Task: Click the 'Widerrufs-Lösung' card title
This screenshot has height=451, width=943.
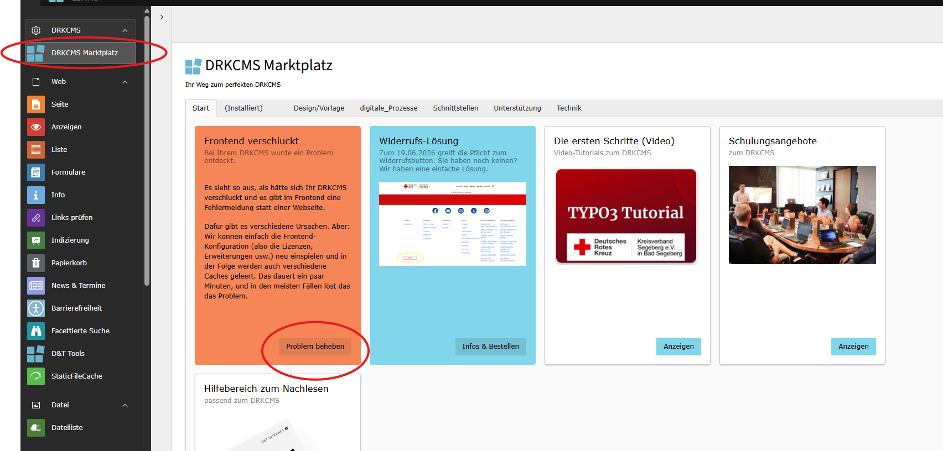Action: [x=418, y=141]
